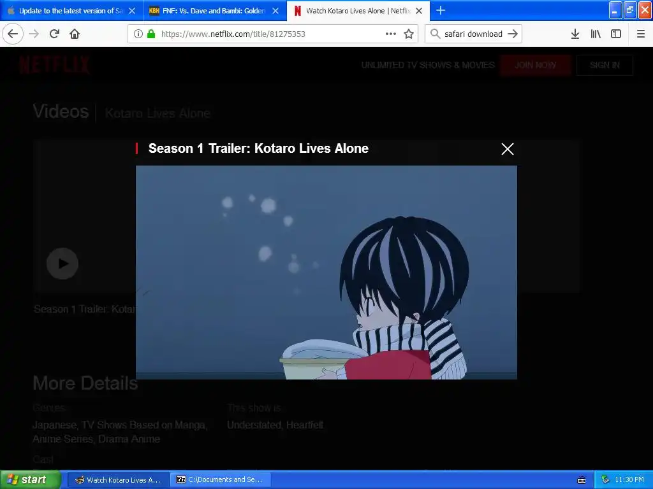Reload the current Netflix page
This screenshot has width=653, height=489.
click(x=55, y=34)
